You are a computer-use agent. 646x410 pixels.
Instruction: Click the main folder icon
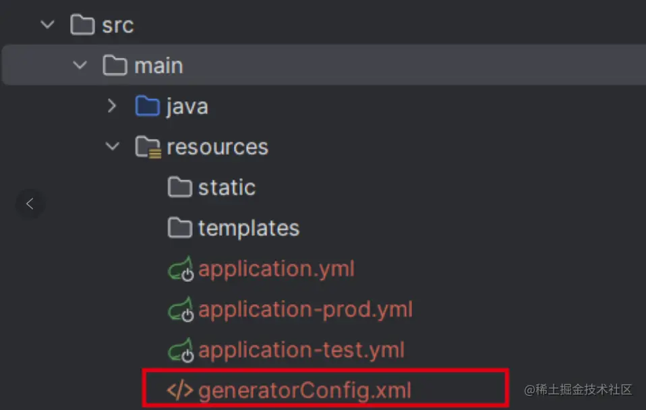point(115,65)
